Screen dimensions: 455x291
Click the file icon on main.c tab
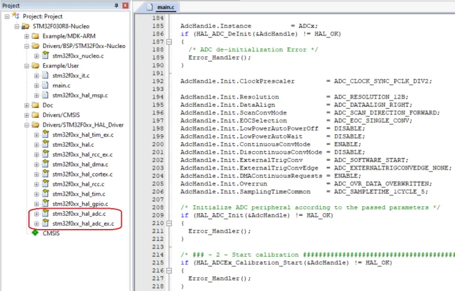click(x=150, y=7)
